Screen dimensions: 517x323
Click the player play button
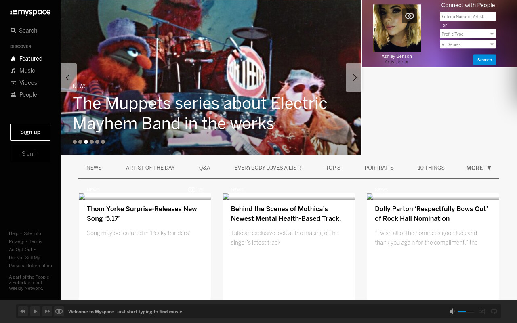coord(35,311)
